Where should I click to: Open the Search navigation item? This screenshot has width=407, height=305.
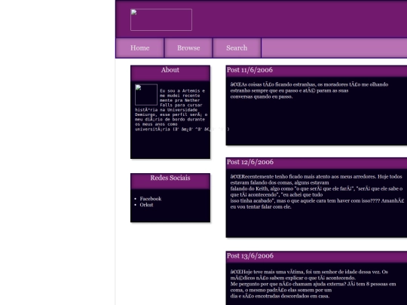pos(237,48)
